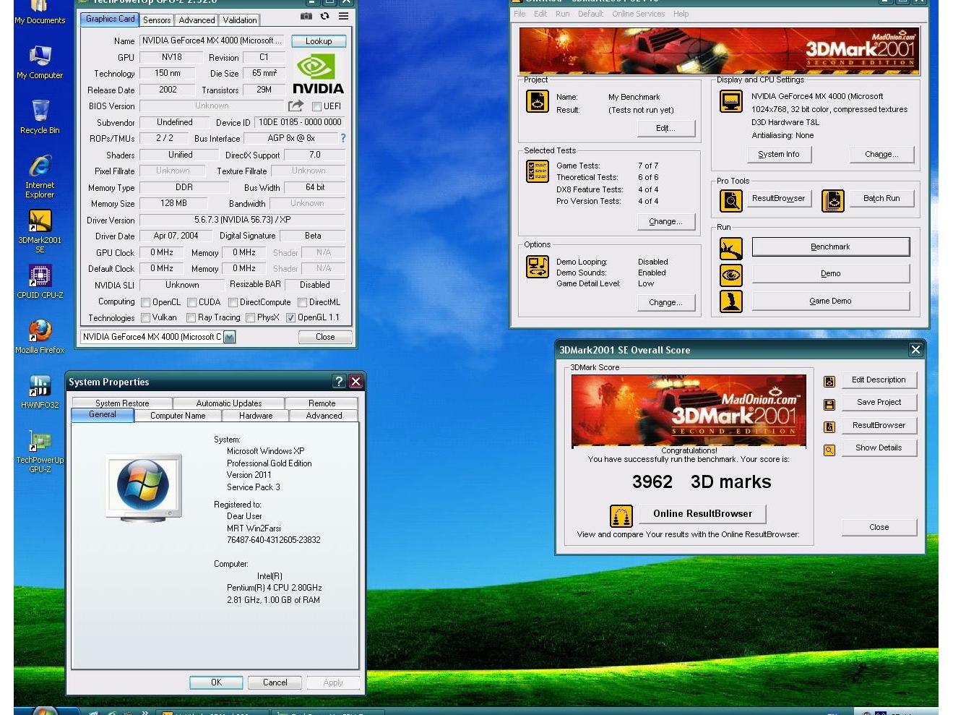Click the Game Demo icon in the Run group

click(731, 301)
